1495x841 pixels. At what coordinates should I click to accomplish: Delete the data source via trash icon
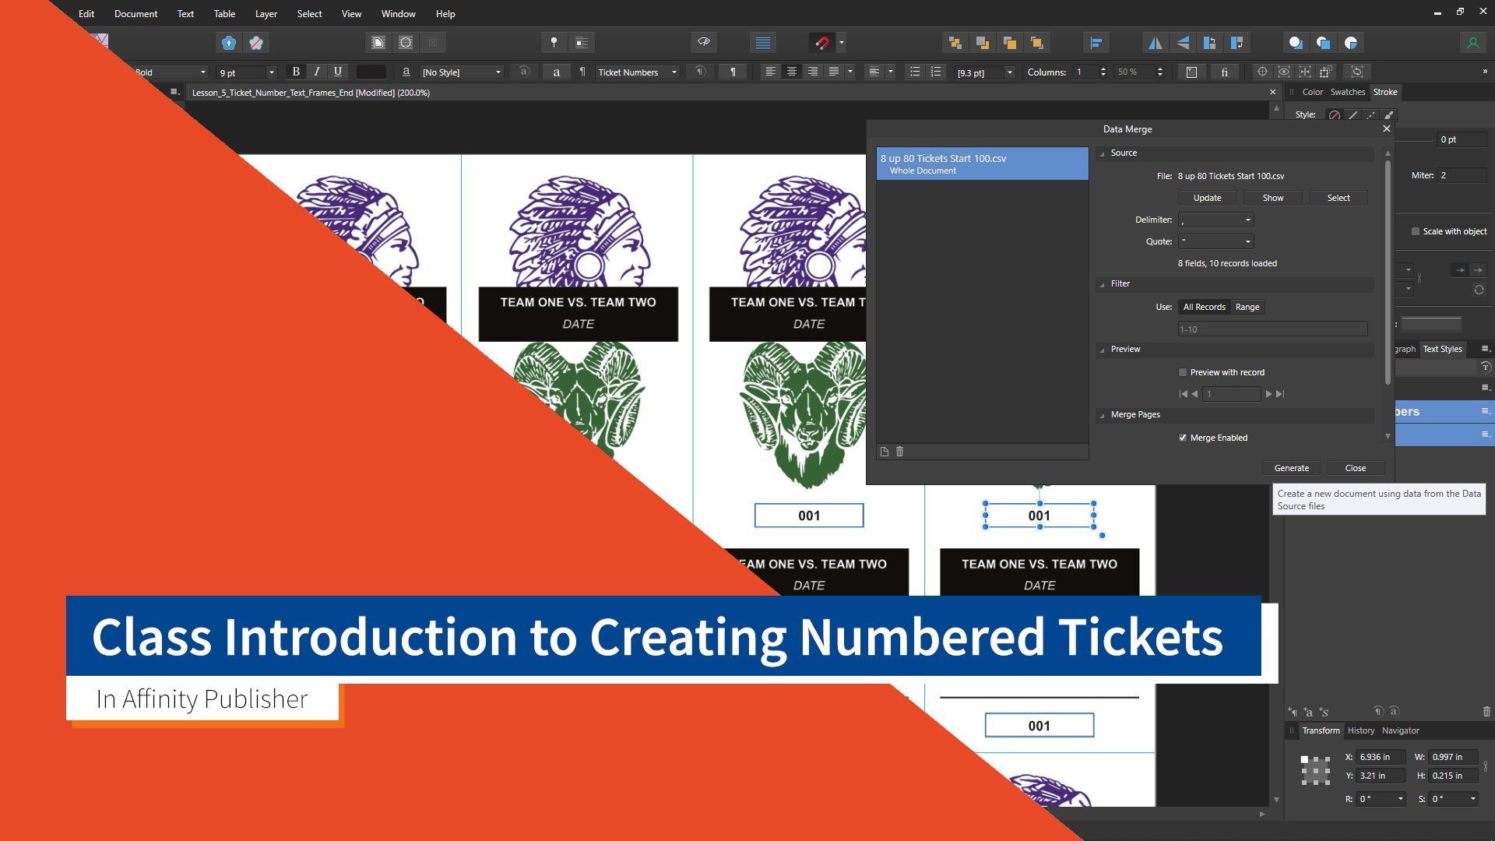[899, 452]
